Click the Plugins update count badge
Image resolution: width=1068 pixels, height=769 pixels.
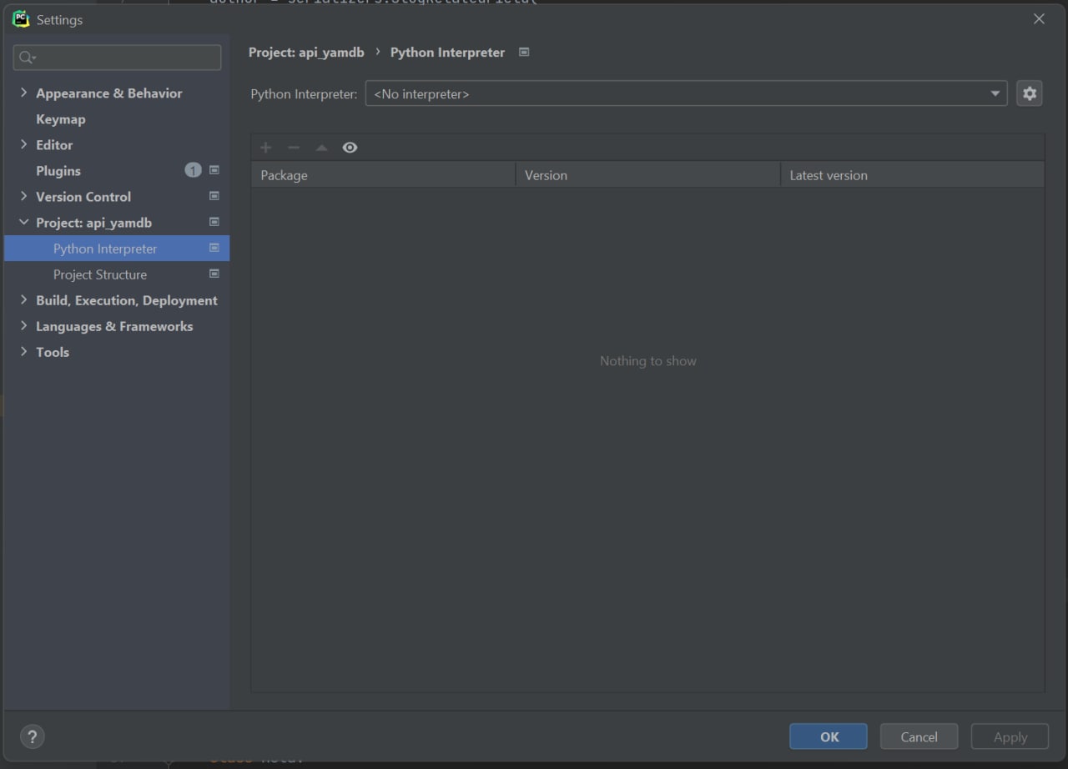point(193,170)
